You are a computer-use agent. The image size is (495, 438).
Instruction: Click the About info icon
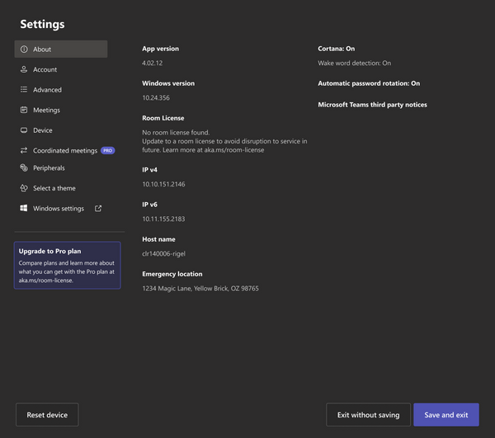[x=24, y=49]
